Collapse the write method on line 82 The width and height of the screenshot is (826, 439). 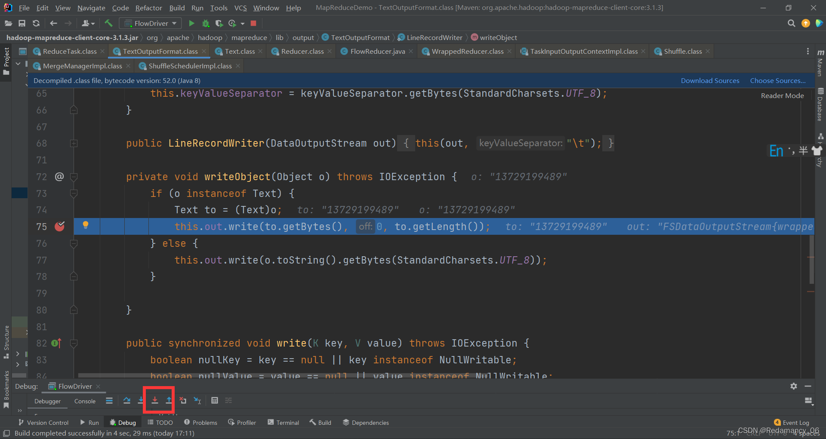point(74,343)
